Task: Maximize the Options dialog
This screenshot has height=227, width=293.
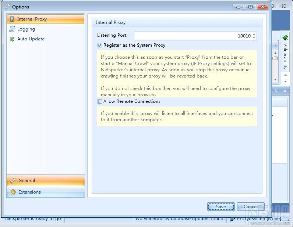Action: click(250, 7)
